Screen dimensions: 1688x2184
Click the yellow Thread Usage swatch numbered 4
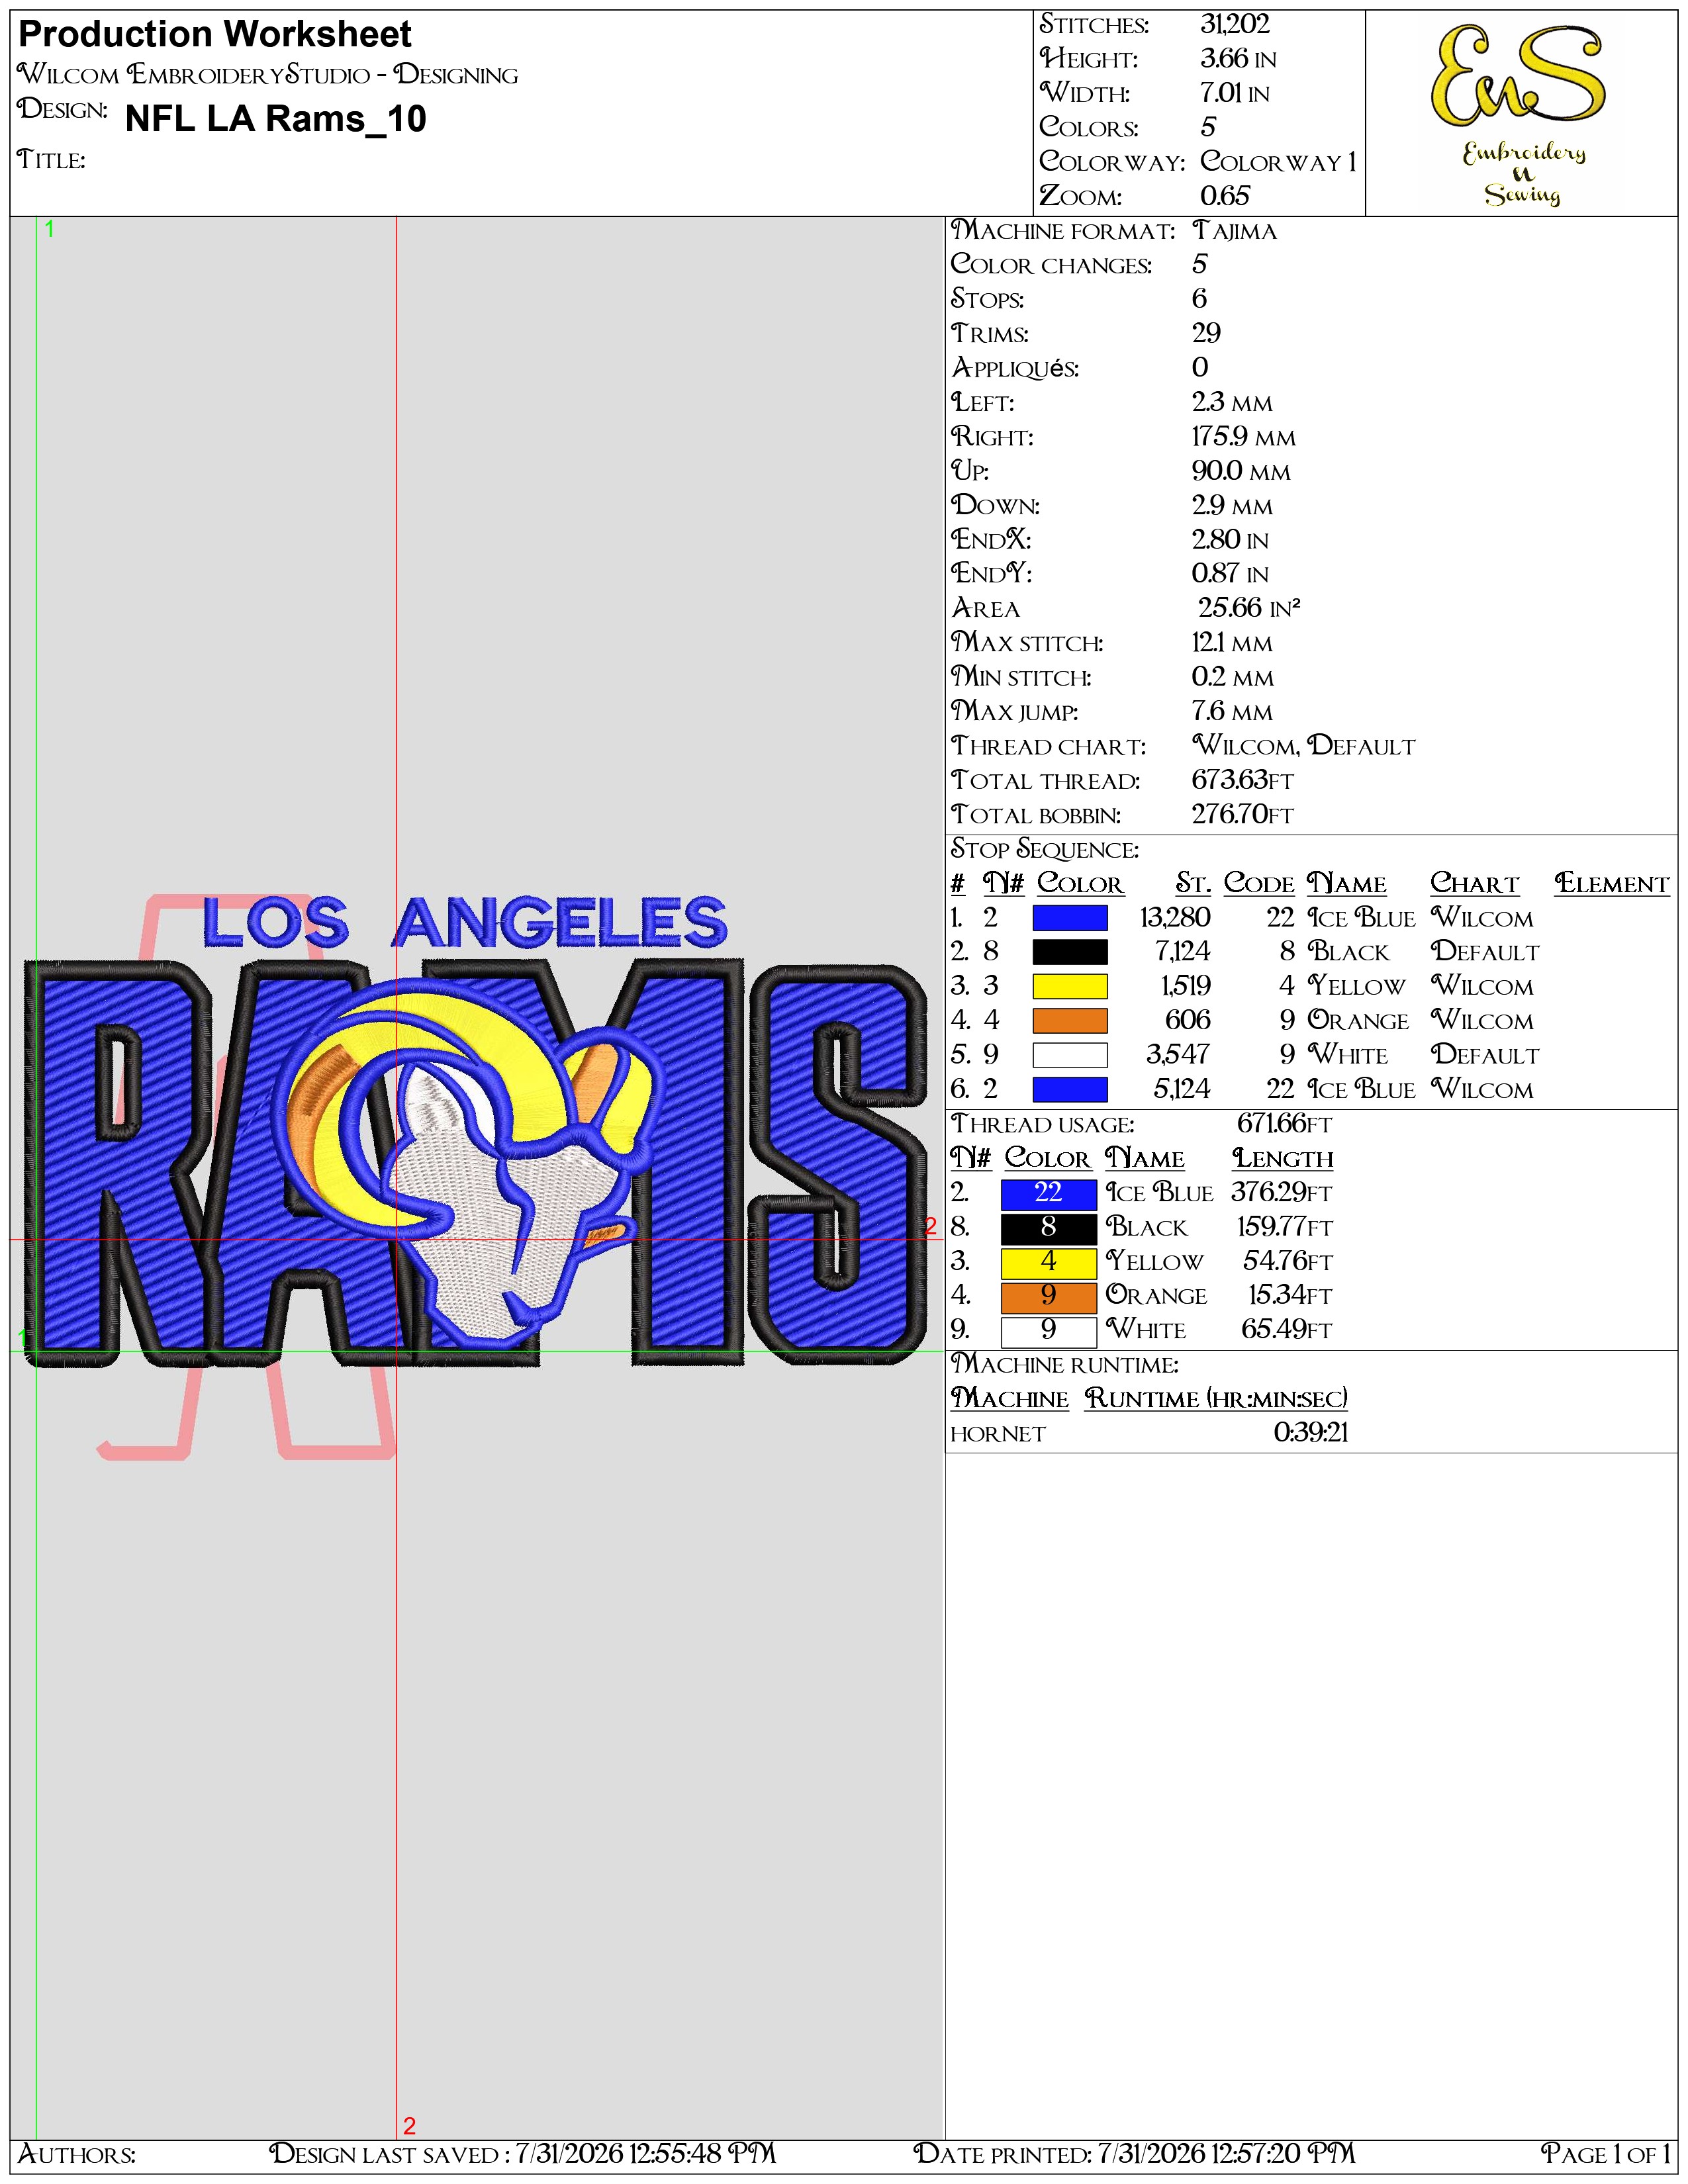pos(1048,1262)
